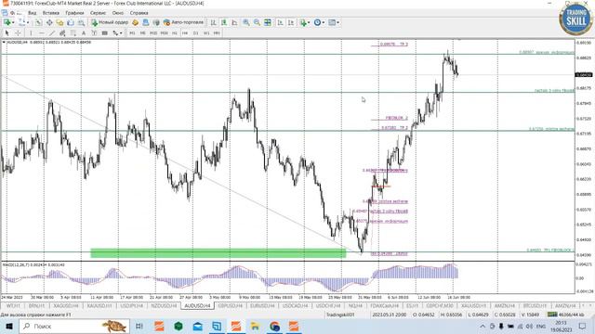The width and height of the screenshot is (595, 334).
Task: Select the arrow cursor tool
Action: click(x=7, y=33)
